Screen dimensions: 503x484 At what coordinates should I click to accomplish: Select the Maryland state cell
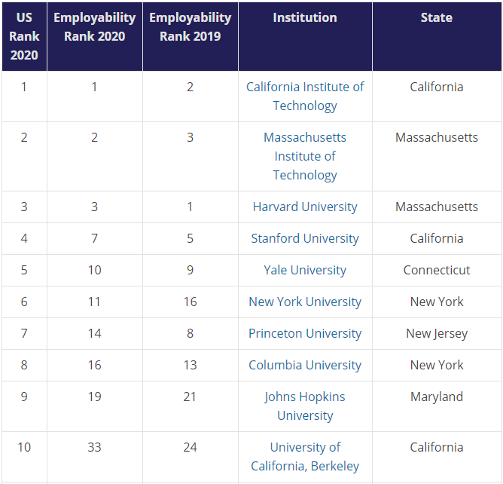(437, 397)
